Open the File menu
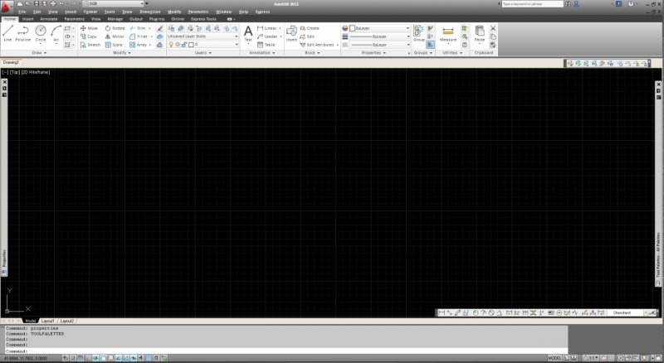This screenshot has width=664, height=363. [x=22, y=12]
